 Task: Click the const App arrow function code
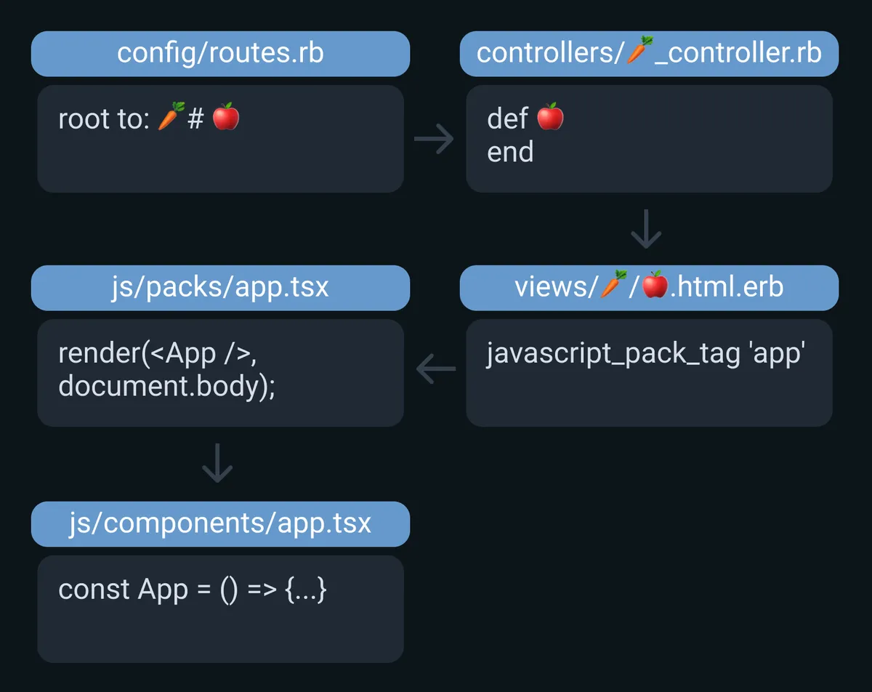coord(193,590)
